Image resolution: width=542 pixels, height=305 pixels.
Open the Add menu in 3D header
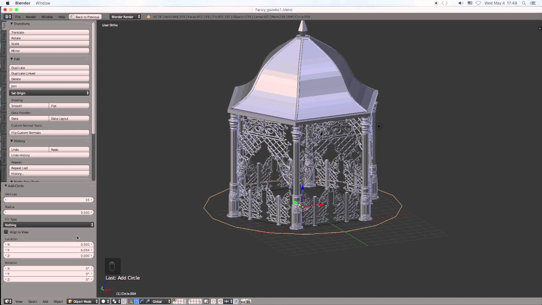click(x=45, y=302)
